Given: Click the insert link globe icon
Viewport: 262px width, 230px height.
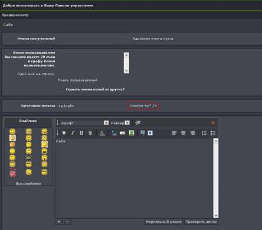Looking at the screenshot, I should pyautogui.click(x=114, y=133).
